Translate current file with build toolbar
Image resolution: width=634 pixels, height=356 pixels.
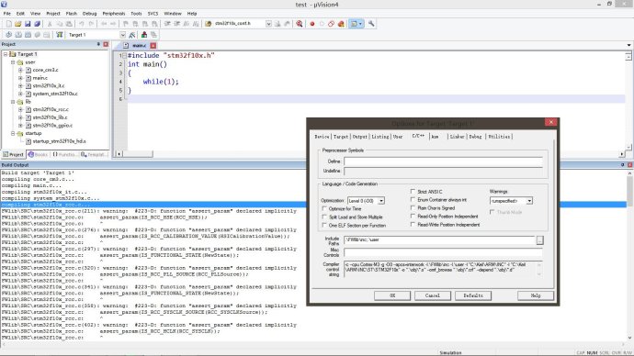[8, 35]
